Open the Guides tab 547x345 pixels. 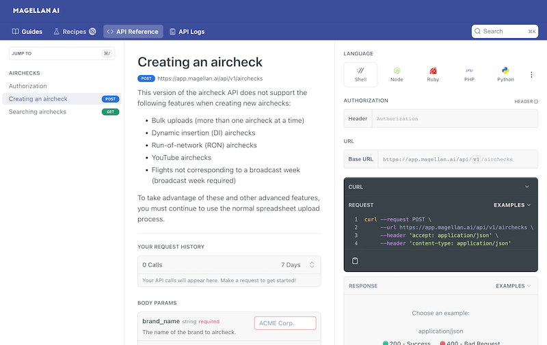[x=27, y=31]
